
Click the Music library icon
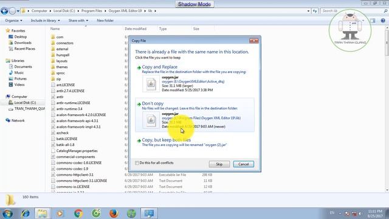11,73
